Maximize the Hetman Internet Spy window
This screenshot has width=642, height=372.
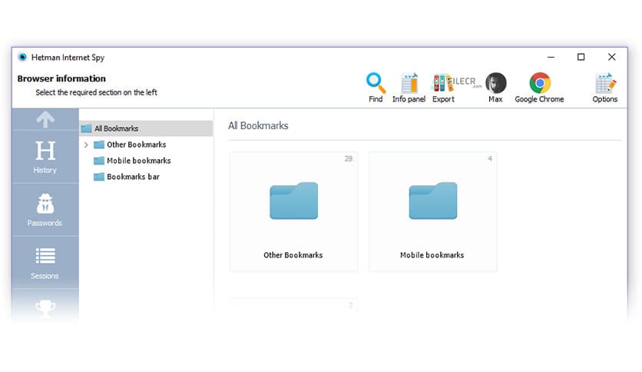tap(581, 58)
